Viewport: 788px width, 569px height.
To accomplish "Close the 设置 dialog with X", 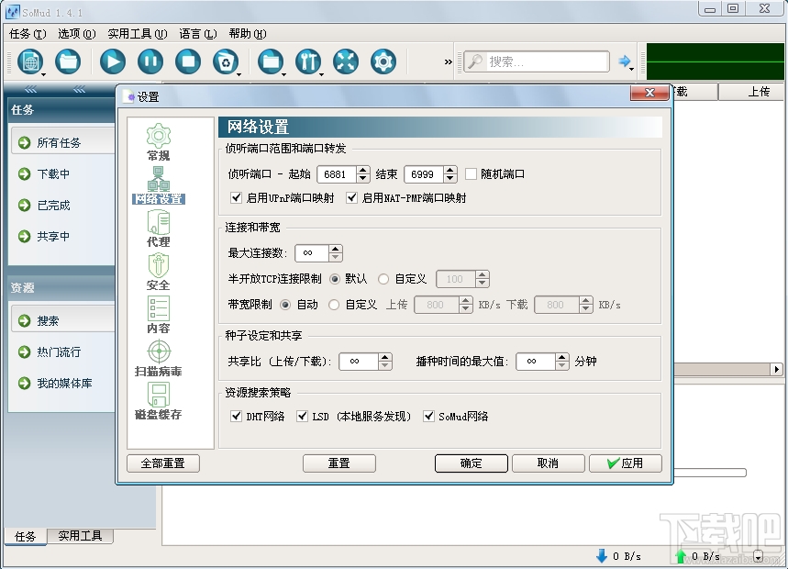I will pyautogui.click(x=649, y=93).
